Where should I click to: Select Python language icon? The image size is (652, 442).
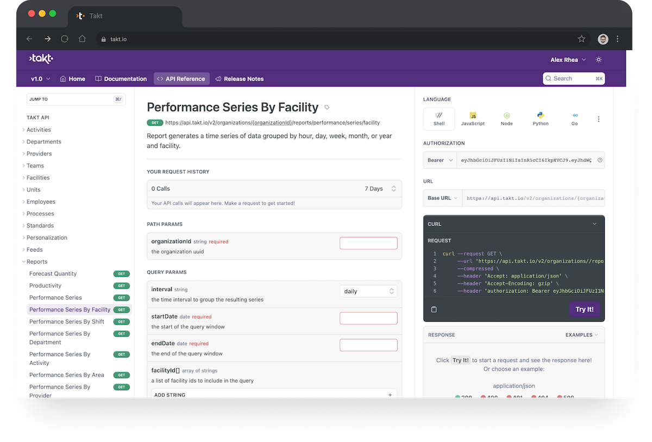click(x=541, y=119)
